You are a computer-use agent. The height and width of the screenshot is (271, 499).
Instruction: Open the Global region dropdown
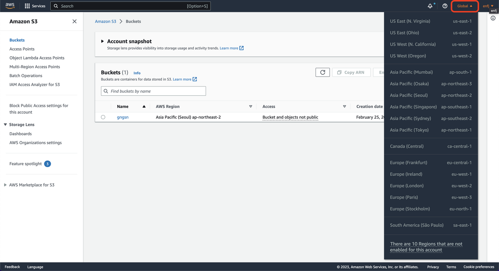click(x=465, y=6)
